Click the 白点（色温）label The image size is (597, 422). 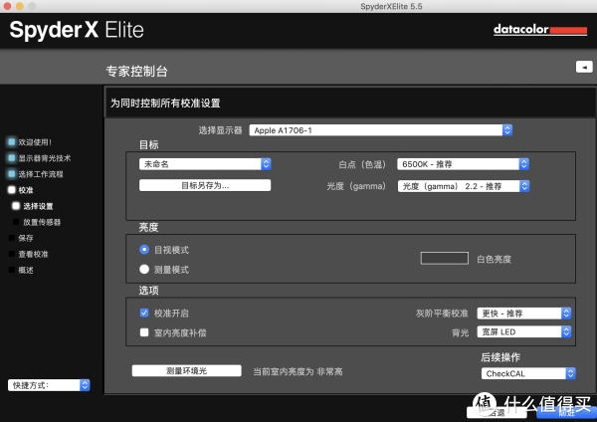click(362, 164)
